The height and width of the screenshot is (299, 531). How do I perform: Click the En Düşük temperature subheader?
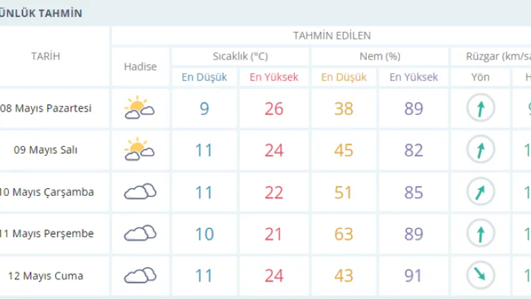tap(204, 78)
